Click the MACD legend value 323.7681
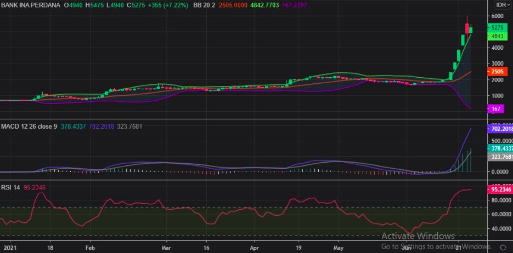Viewport: 513px width, 253px height. 128,127
